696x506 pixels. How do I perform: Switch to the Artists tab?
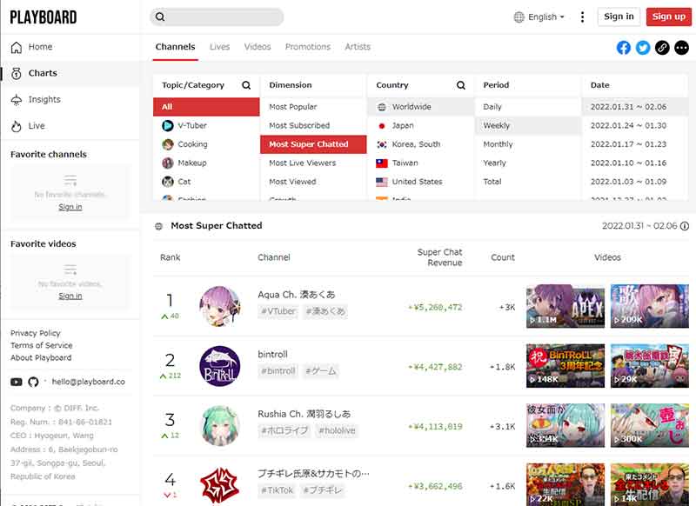point(358,47)
